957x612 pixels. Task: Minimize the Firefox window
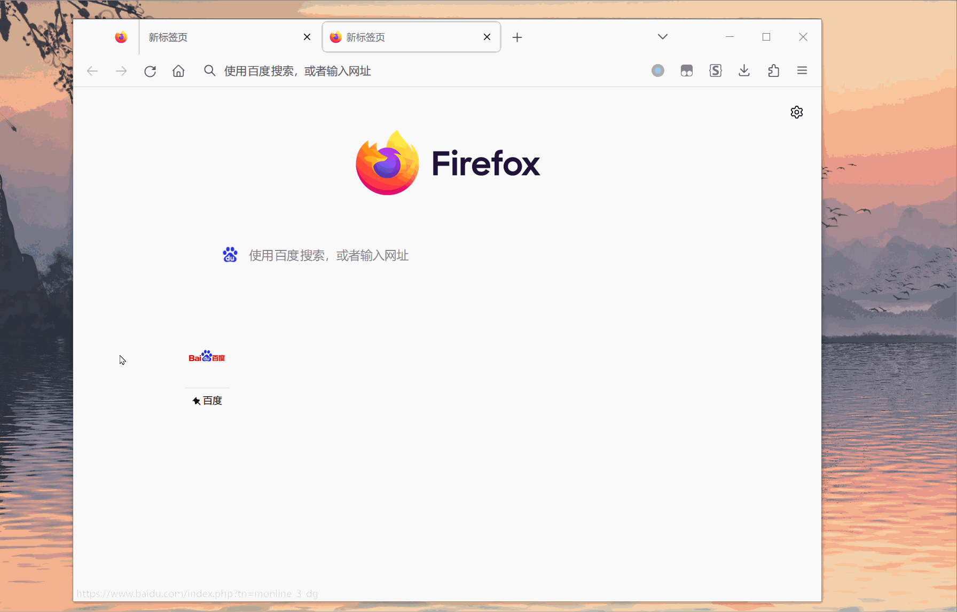(730, 37)
